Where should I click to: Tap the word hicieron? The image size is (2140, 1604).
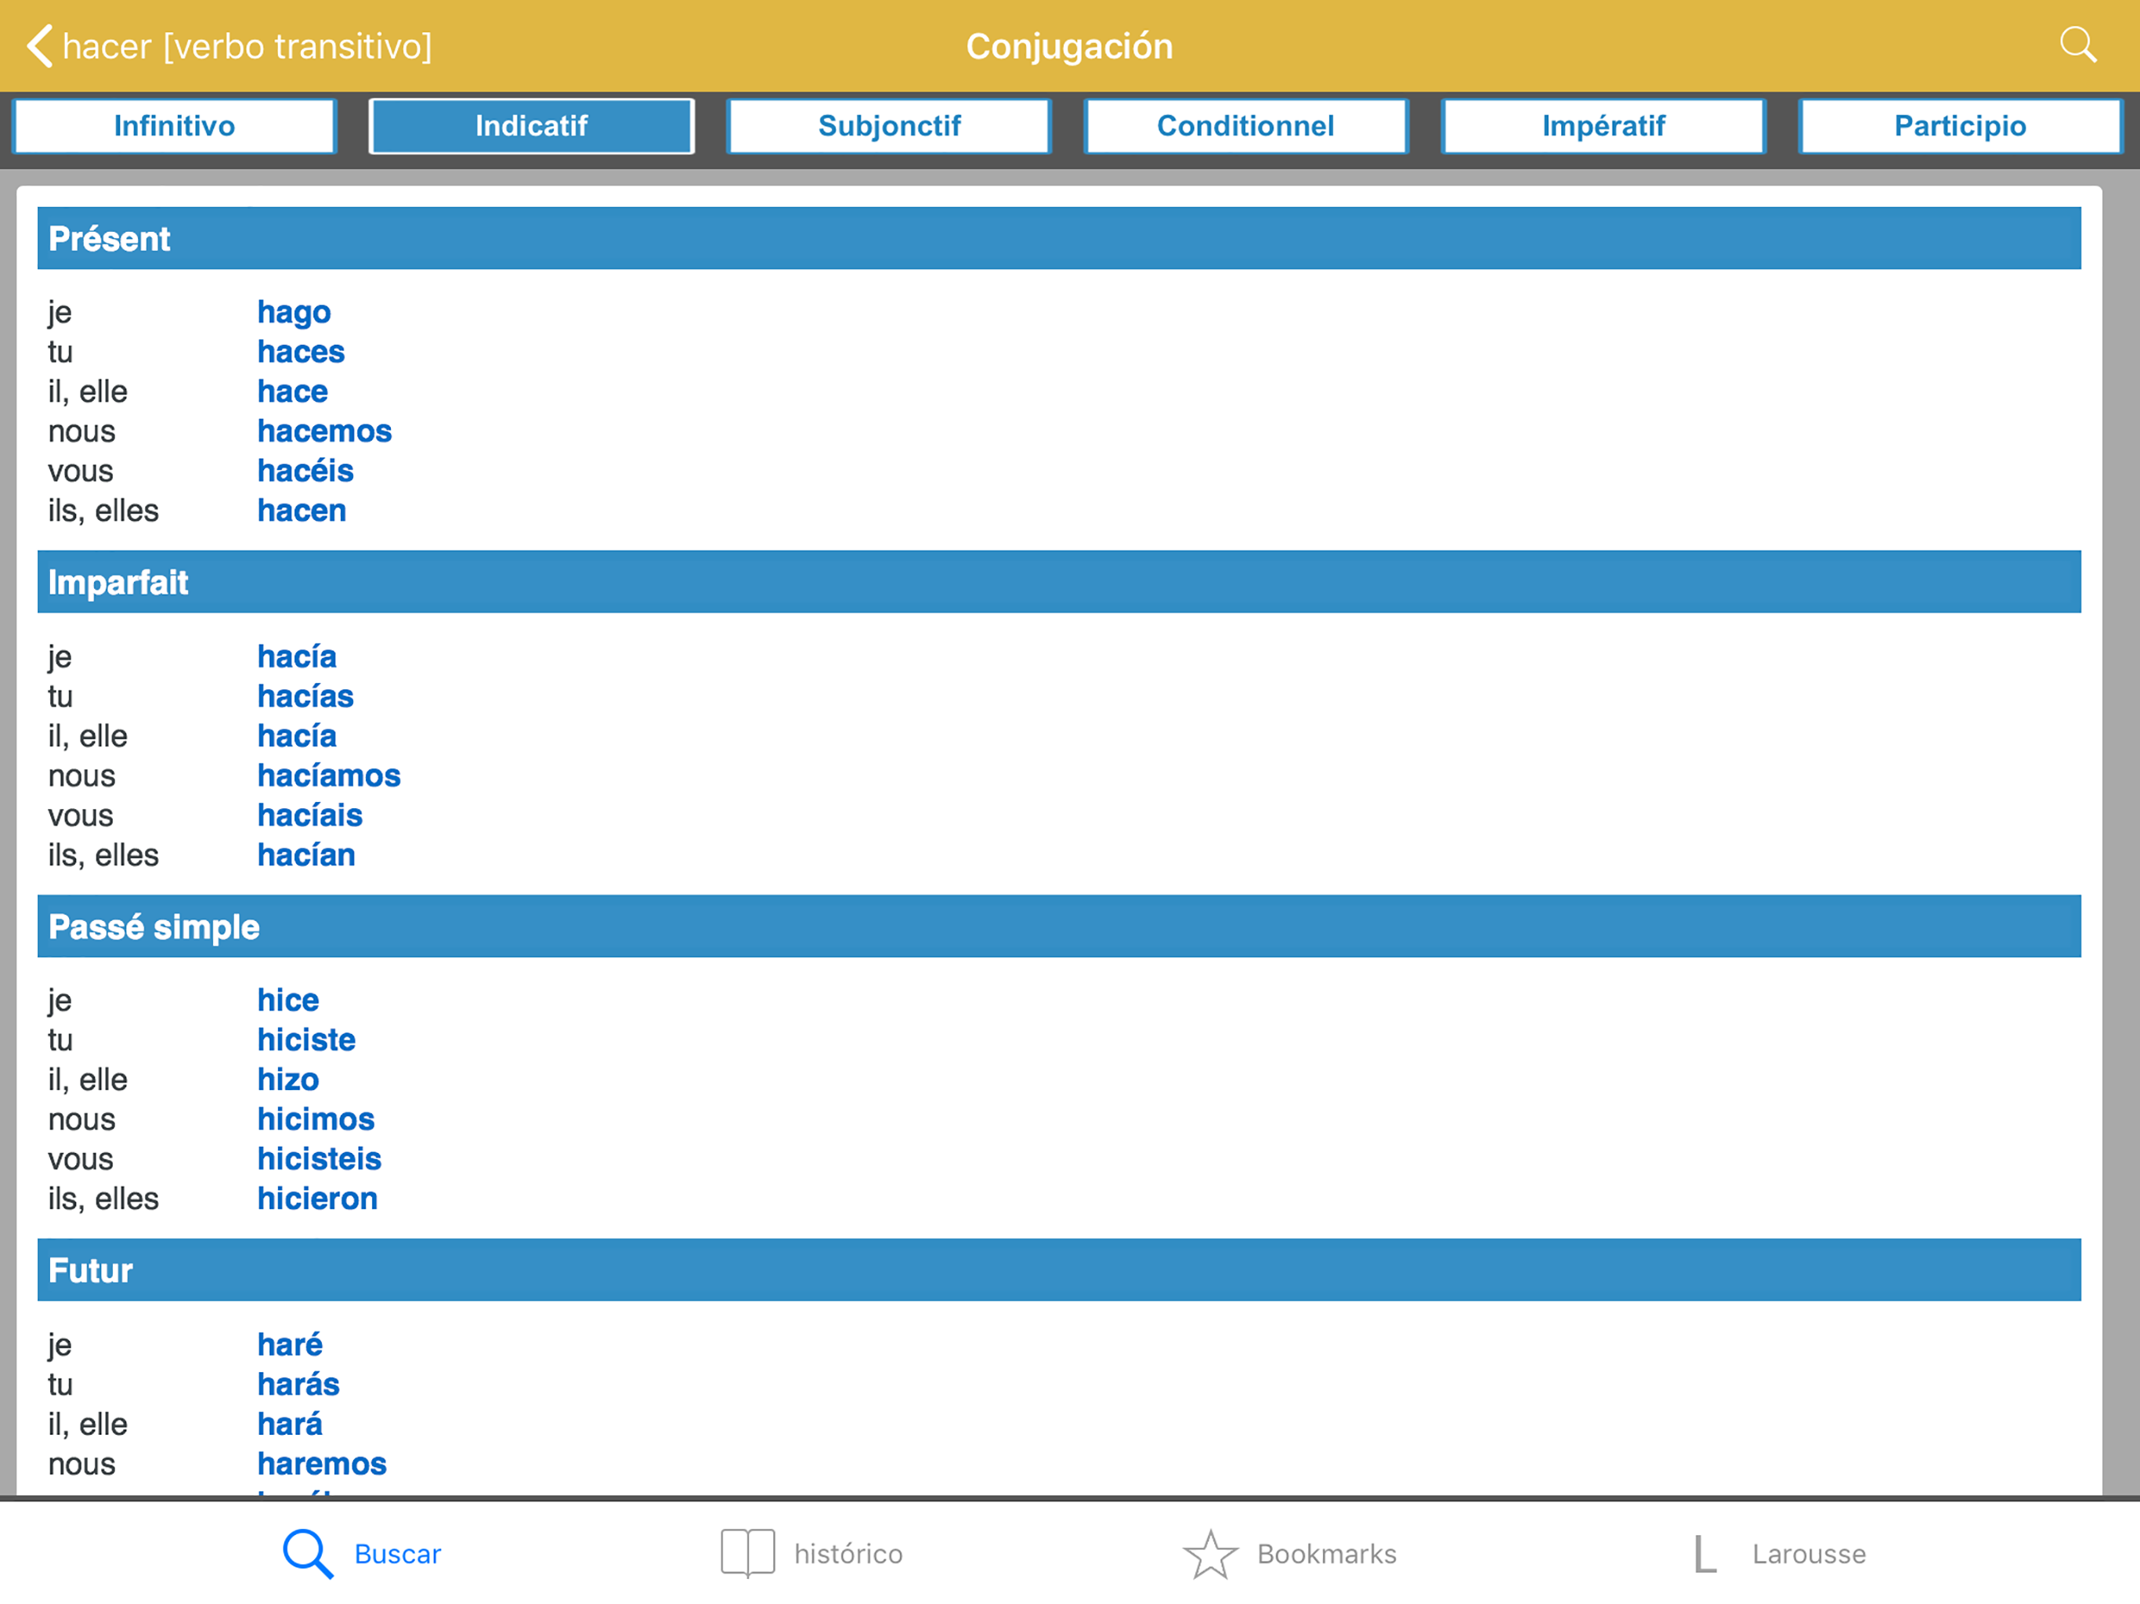coord(317,1198)
